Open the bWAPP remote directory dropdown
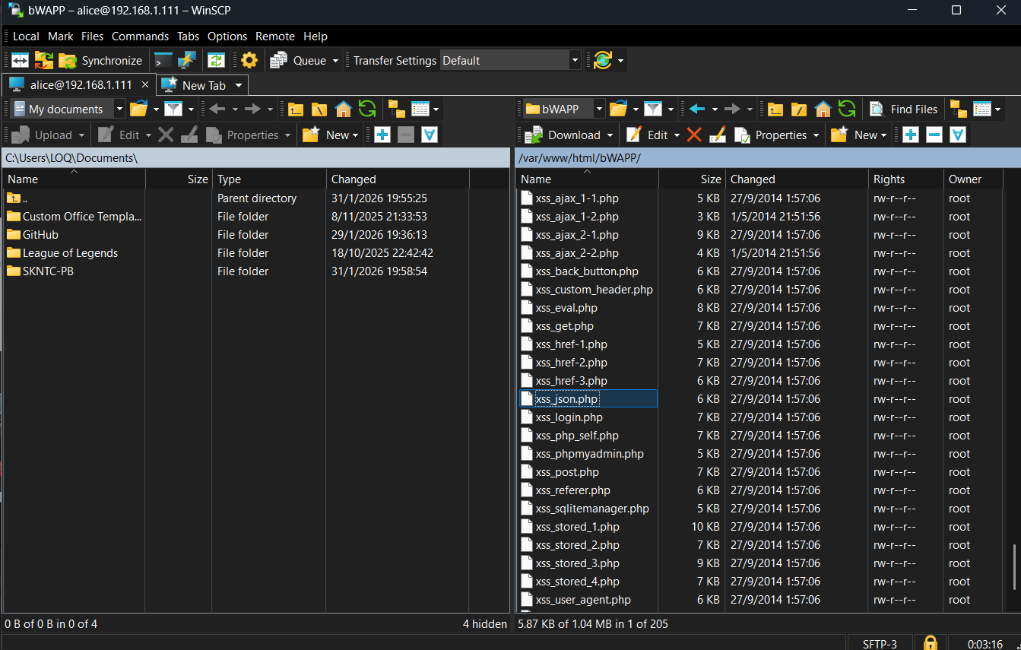 [x=599, y=109]
